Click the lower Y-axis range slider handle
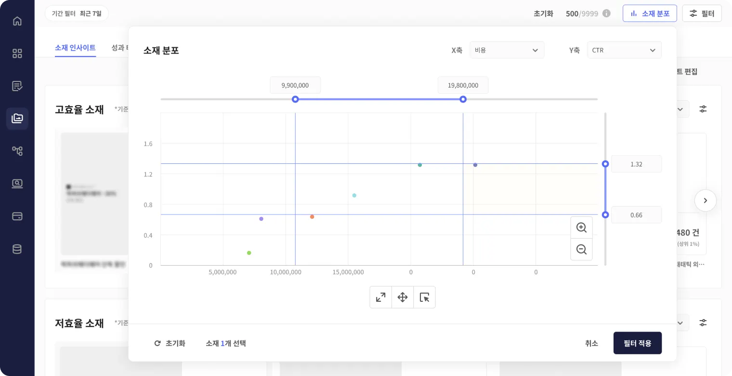Screen dimensions: 732x376 [605, 215]
